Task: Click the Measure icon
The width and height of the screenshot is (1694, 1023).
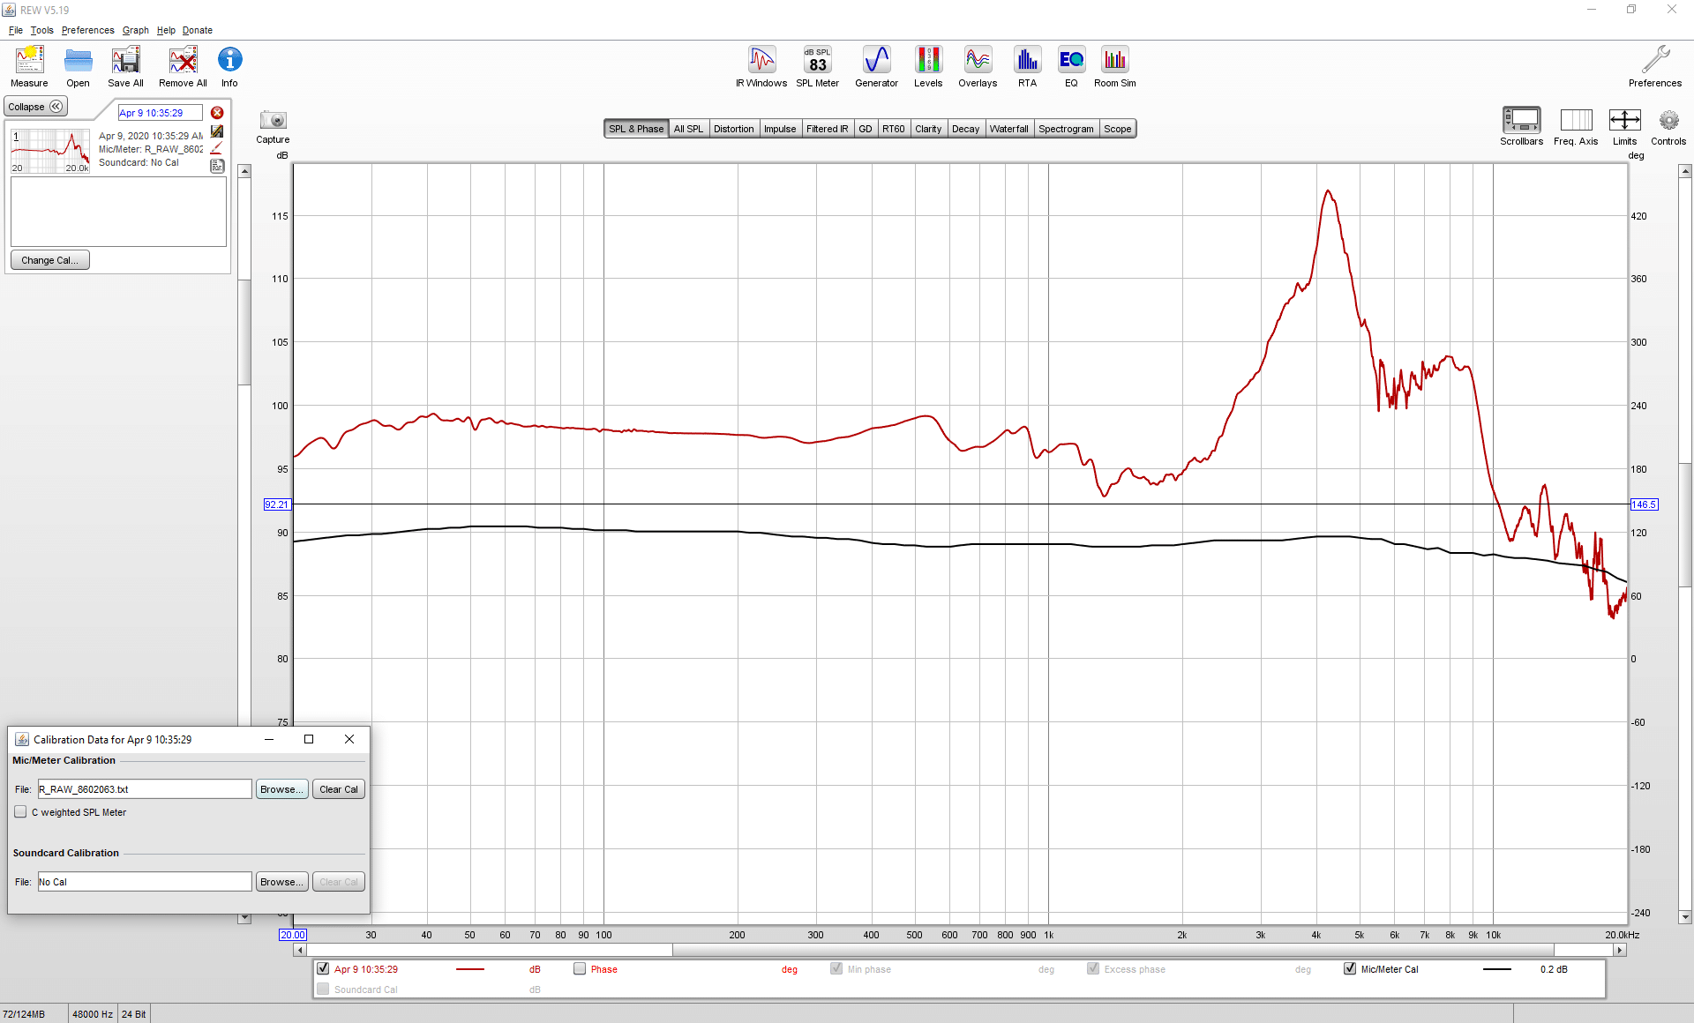Action: [29, 67]
